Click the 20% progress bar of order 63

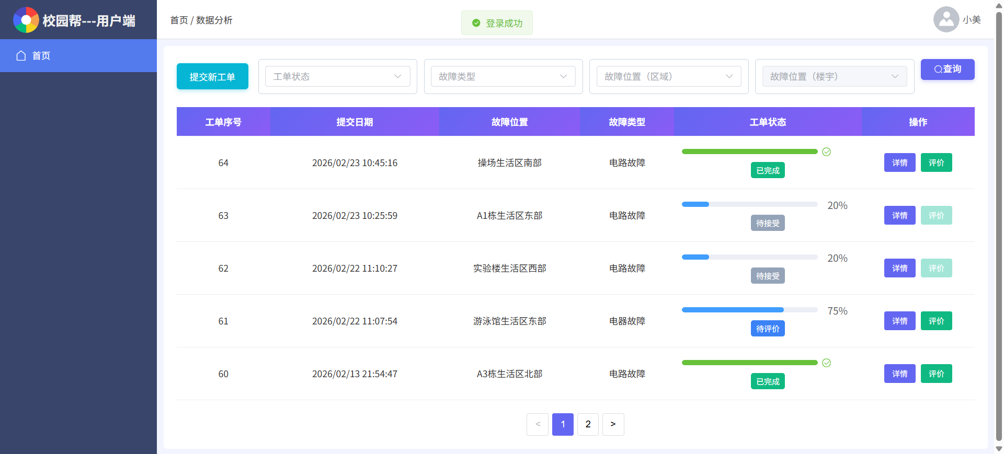(750, 204)
